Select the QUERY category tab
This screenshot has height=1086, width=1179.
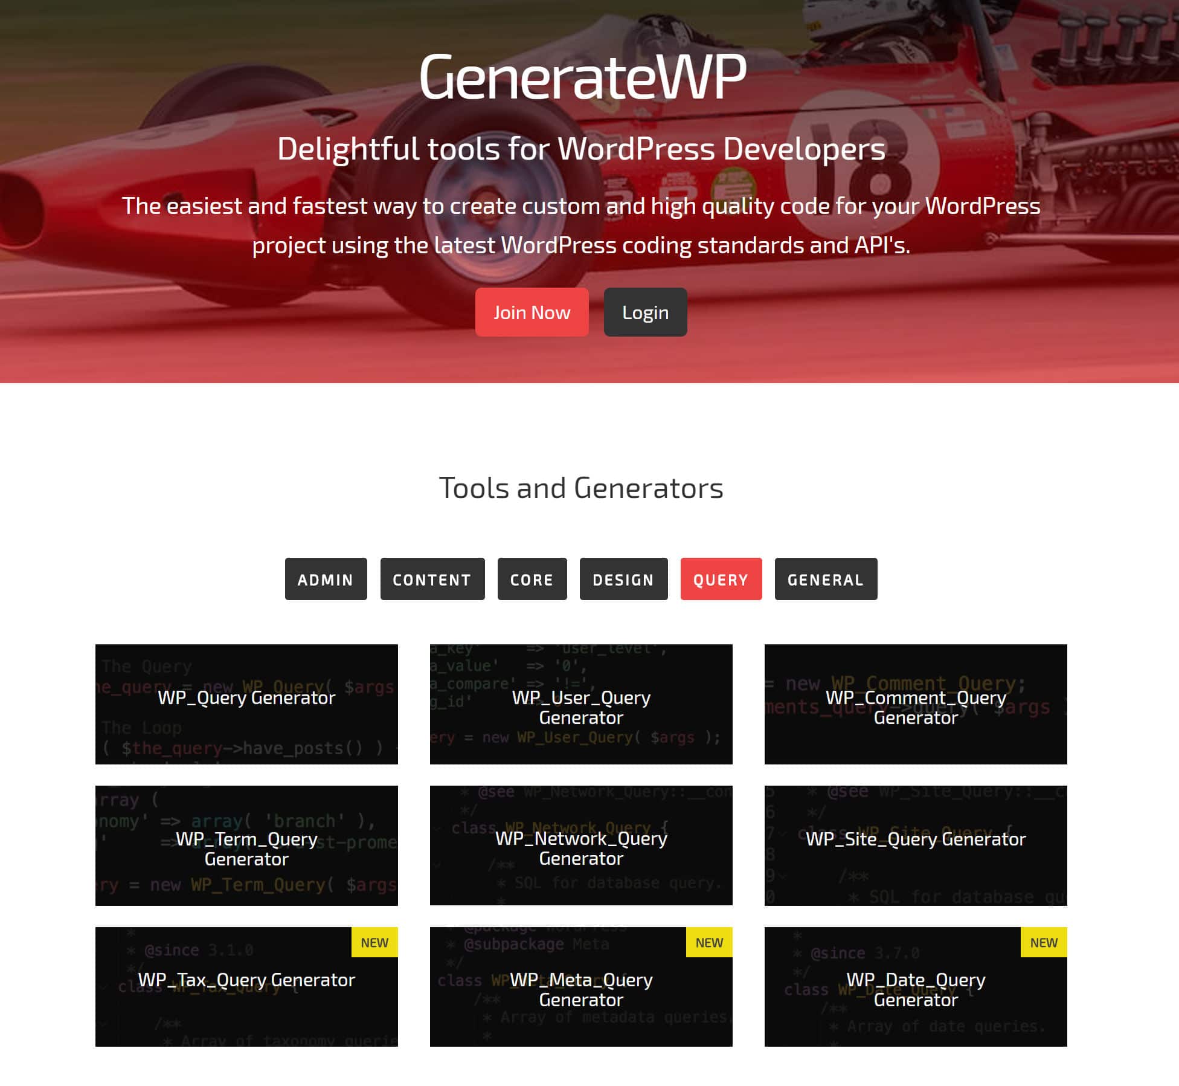pos(721,578)
